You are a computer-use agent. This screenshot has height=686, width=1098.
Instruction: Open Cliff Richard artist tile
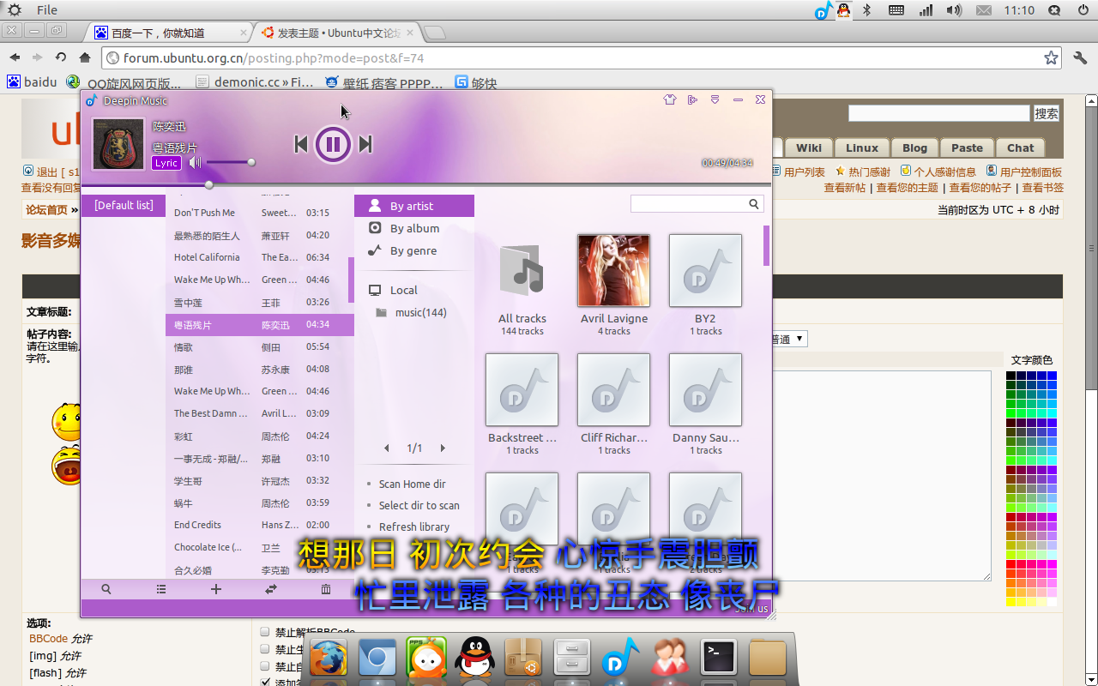tap(614, 389)
